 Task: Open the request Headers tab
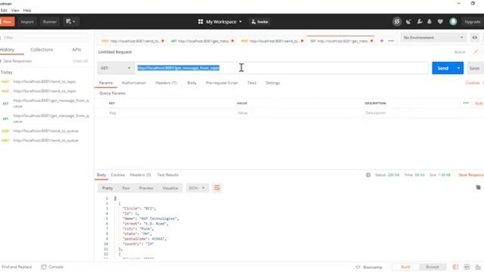point(166,83)
